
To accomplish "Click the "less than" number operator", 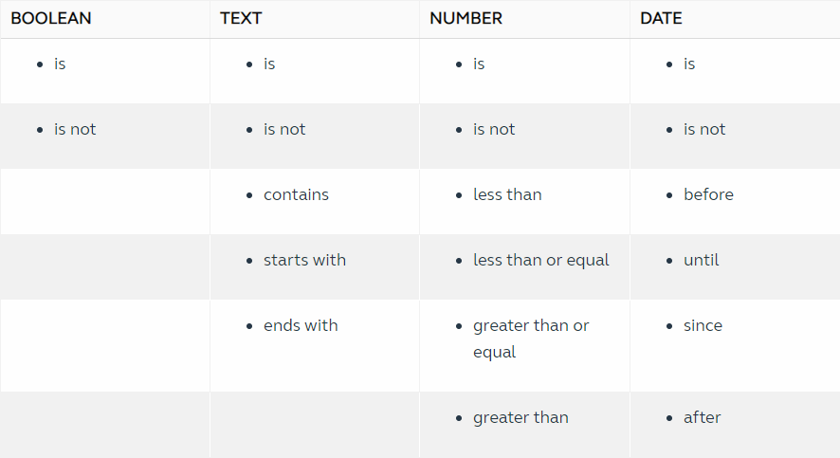I will [x=507, y=195].
